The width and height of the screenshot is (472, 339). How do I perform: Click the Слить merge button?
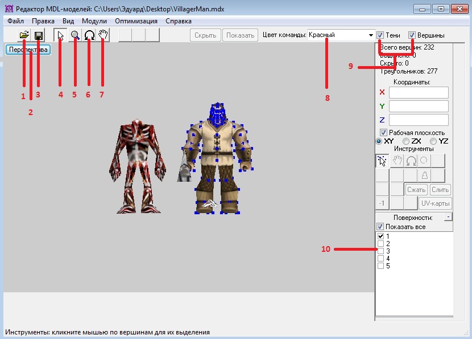click(440, 189)
